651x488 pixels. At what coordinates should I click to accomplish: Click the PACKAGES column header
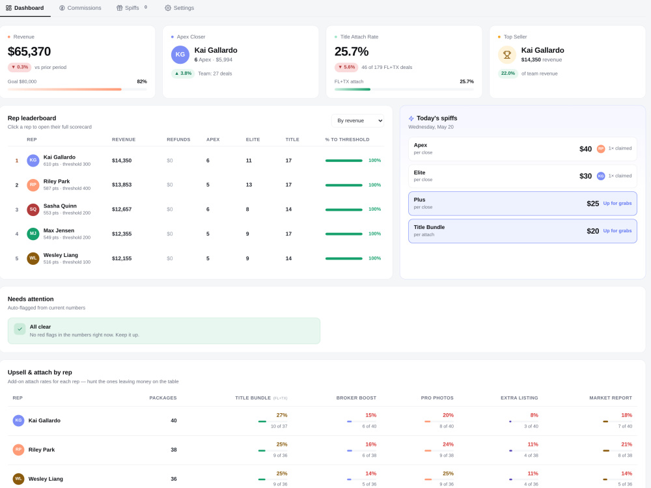click(x=163, y=398)
